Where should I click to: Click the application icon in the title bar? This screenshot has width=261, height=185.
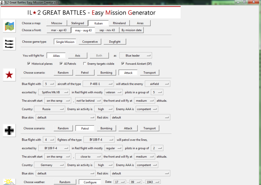[x=2, y=2]
